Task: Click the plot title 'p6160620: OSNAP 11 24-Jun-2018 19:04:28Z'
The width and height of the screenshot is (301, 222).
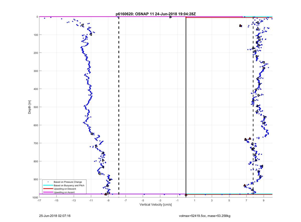Action: pyautogui.click(x=156, y=14)
